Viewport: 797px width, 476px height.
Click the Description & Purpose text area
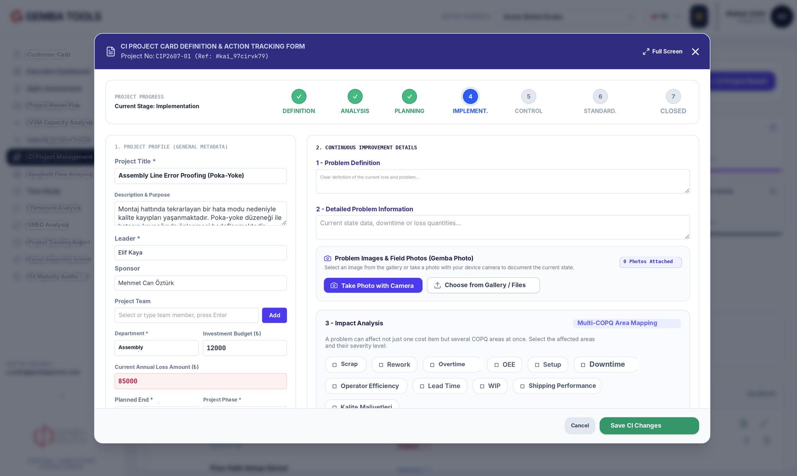tap(200, 213)
